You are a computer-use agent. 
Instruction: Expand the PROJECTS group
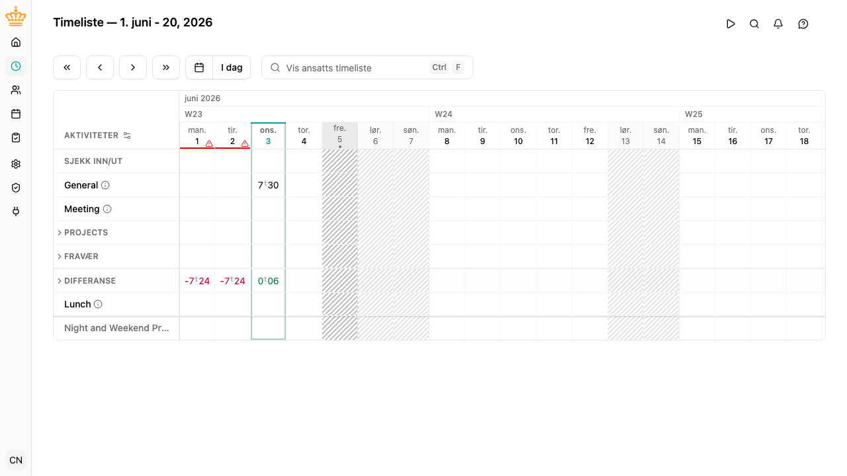pyautogui.click(x=60, y=233)
